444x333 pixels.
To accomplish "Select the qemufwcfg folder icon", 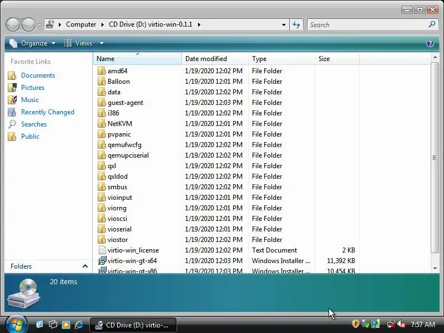I will [x=102, y=145].
